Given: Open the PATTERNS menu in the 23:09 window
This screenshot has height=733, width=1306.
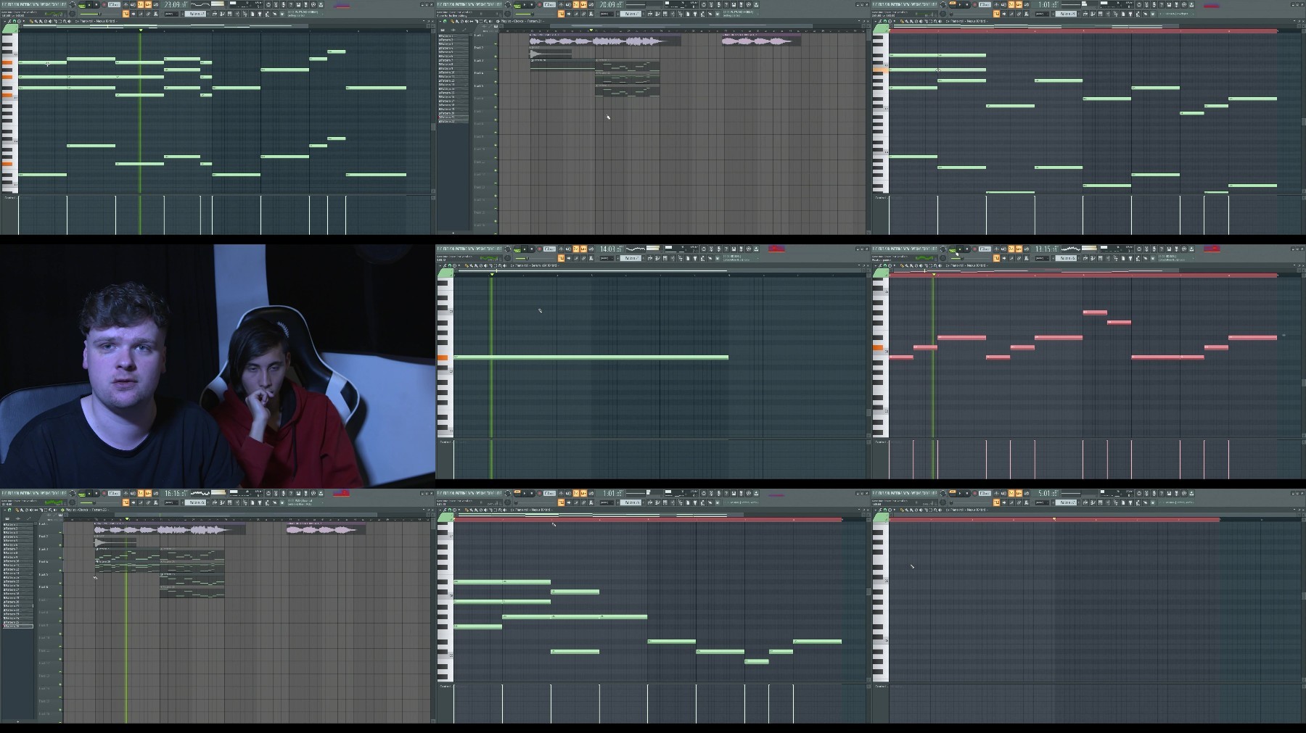Looking at the screenshot, I should pyautogui.click(x=25, y=4).
